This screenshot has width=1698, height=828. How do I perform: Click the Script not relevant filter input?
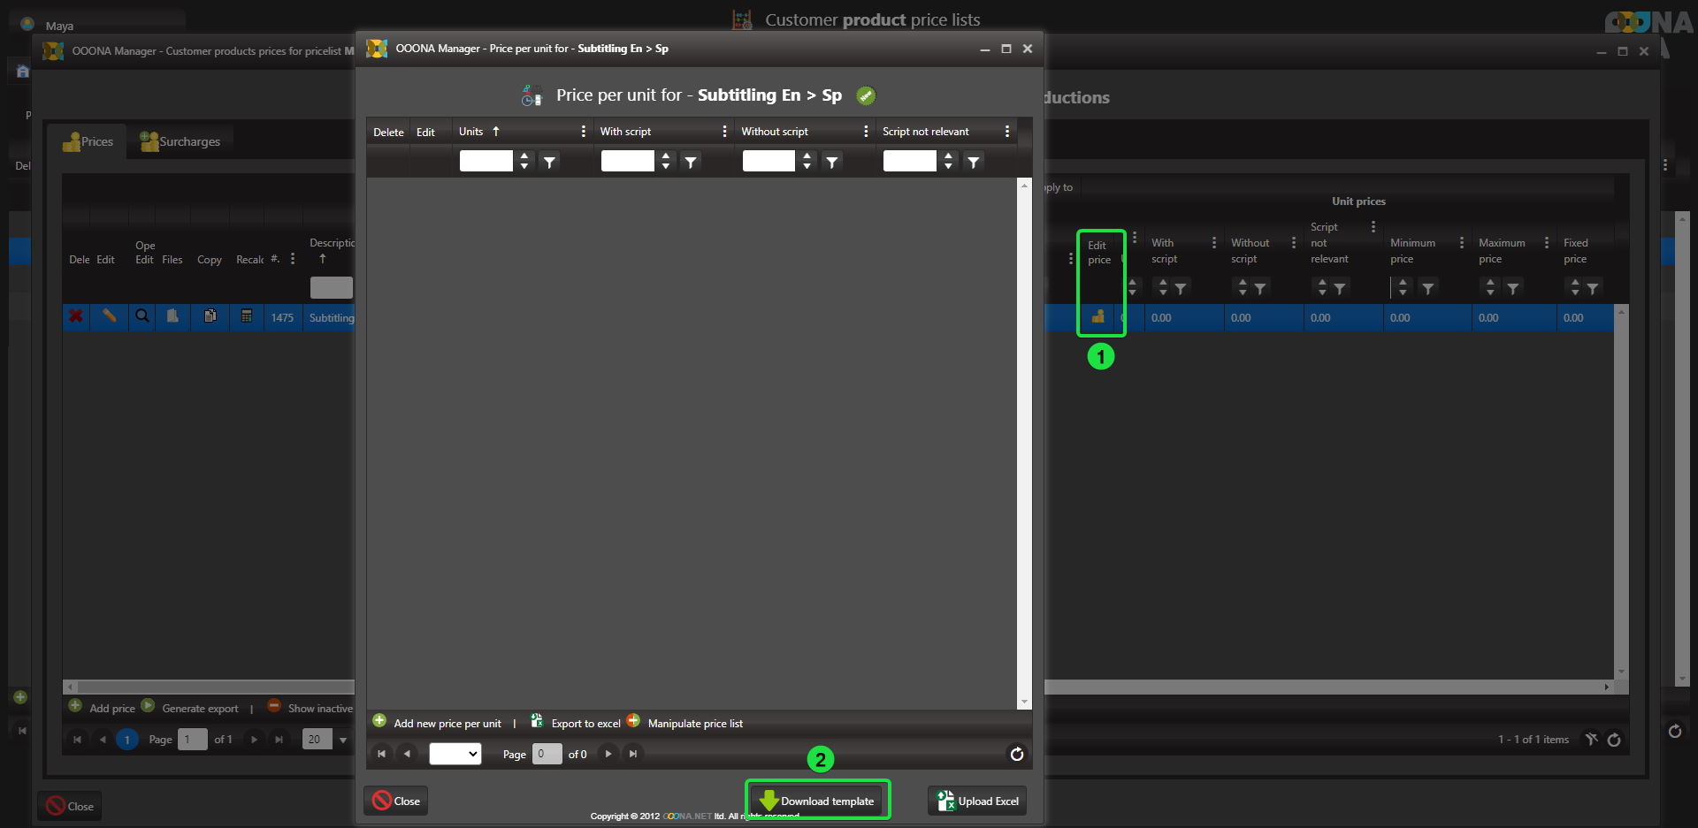[909, 161]
